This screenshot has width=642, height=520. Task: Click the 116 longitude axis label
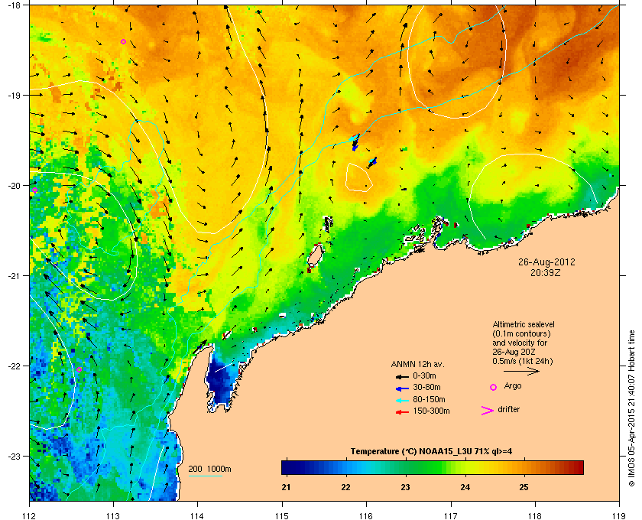tap(366, 516)
